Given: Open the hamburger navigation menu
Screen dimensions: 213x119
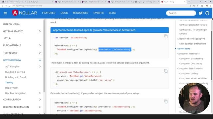Looking at the screenshot, I should pyautogui.click(x=5, y=13).
